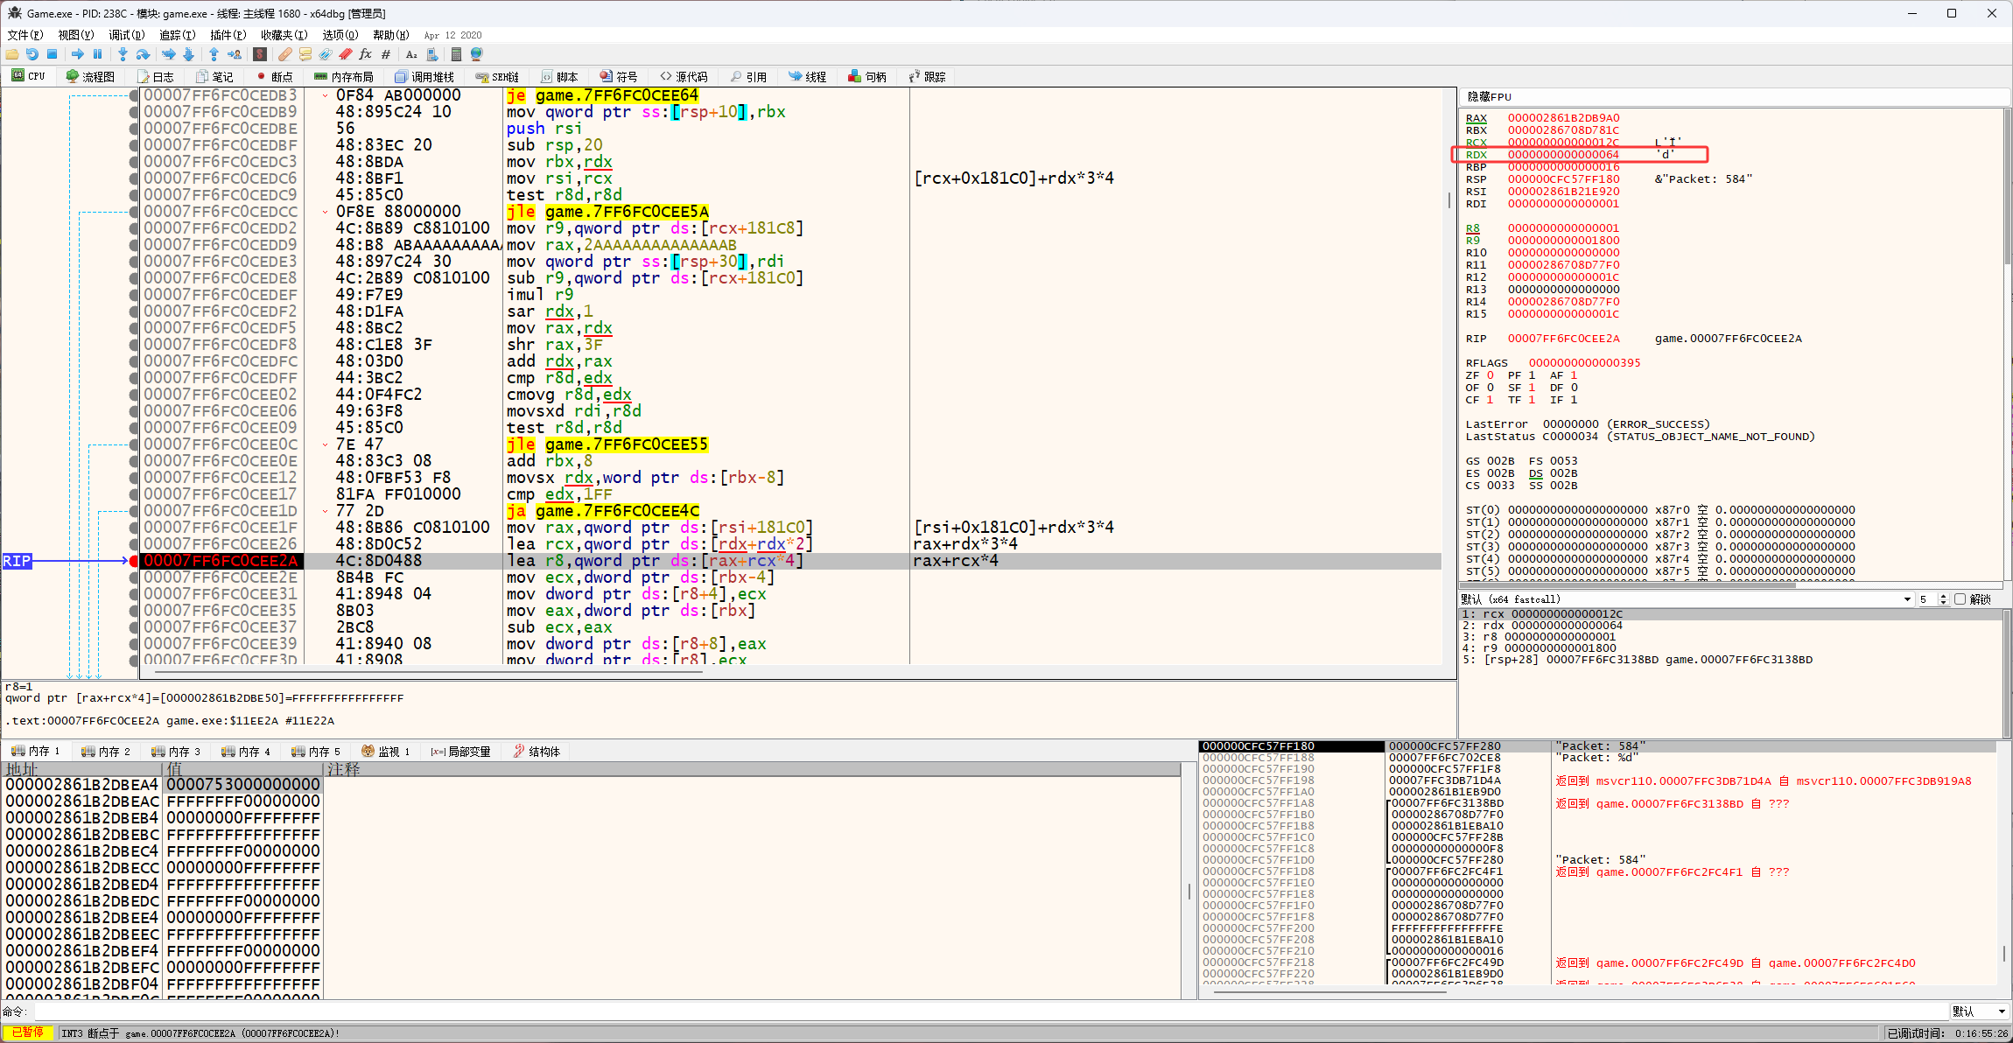Enable the 解锁 checkbox
2013x1043 pixels.
(1960, 599)
